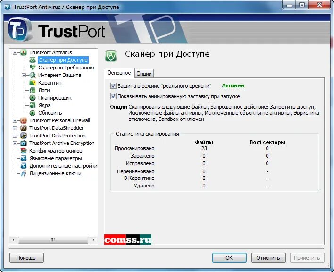Screen dimensions: 334x272
Task: Click the Интернет Защита globe icon
Action: 33,75
